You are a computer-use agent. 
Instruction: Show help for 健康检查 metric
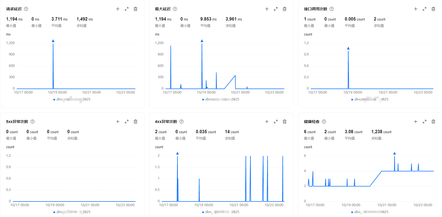324,122
